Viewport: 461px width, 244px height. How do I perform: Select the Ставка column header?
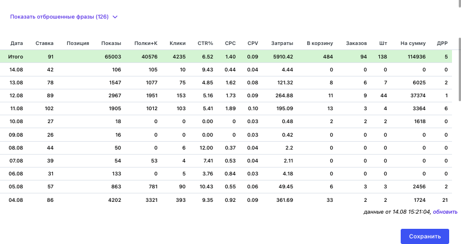(x=45, y=43)
